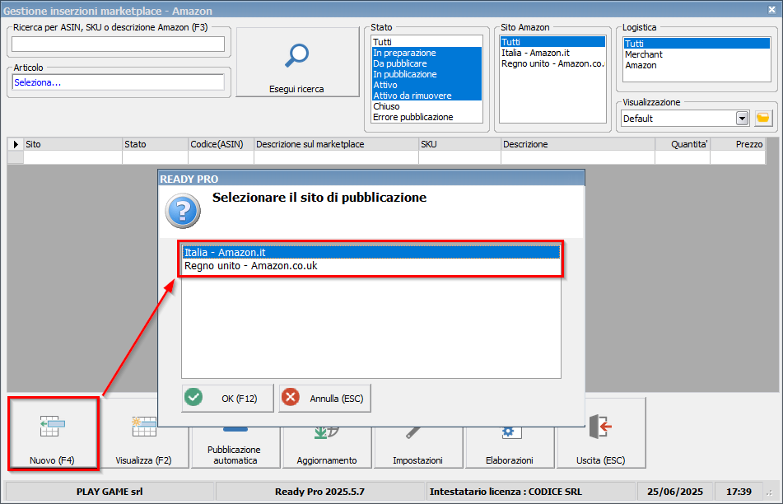Select Chiuso in the Stato list

426,106
